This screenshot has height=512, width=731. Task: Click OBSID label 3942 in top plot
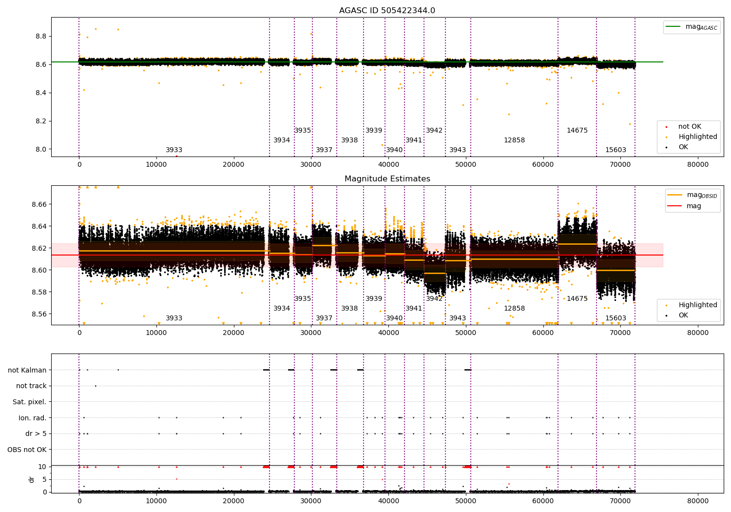click(434, 131)
